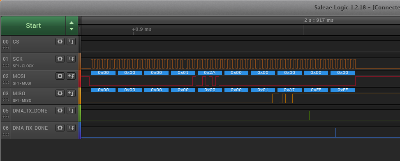Open MISO channel settings gear

coord(60,93)
